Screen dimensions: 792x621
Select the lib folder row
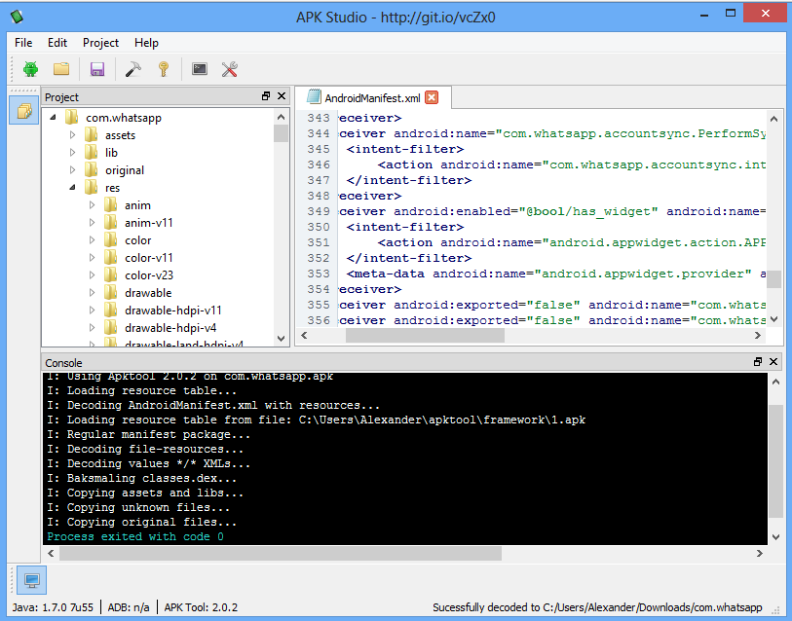(111, 153)
